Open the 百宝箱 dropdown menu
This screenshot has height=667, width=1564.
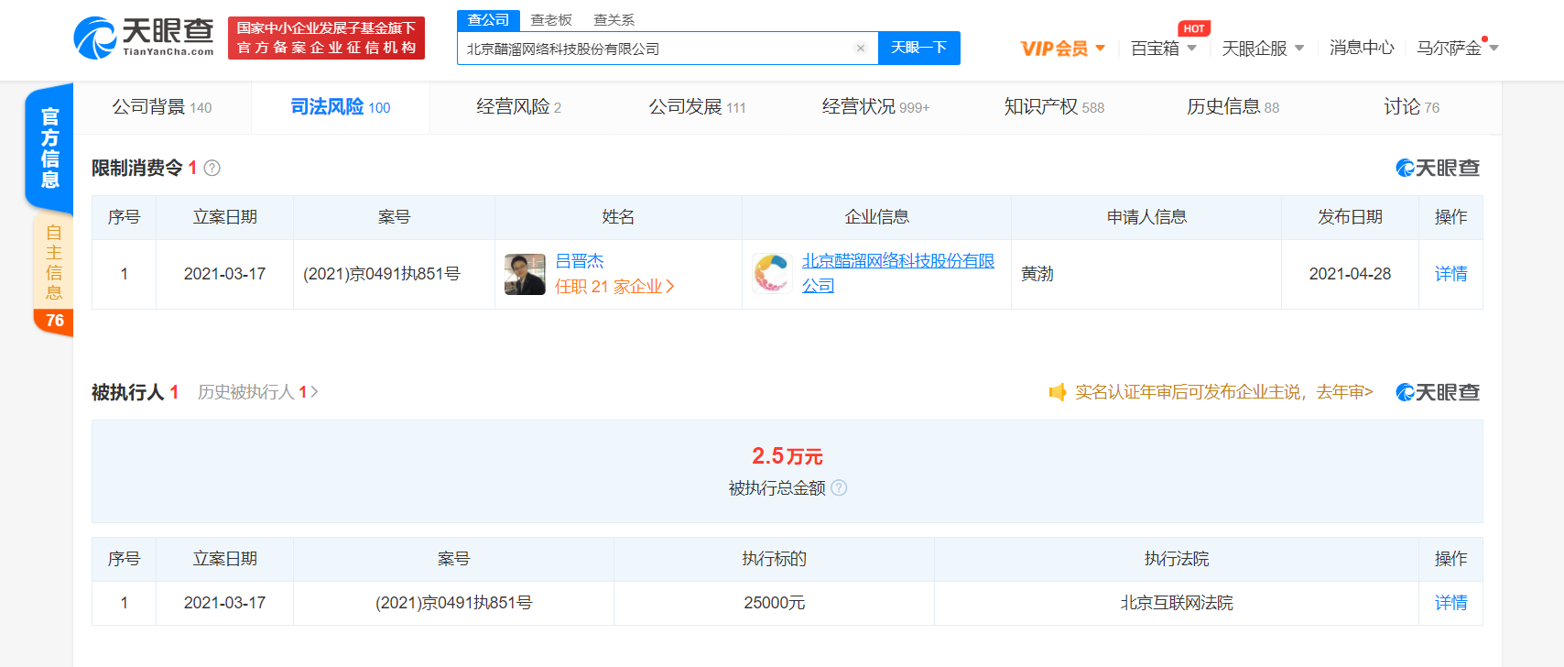click(1164, 49)
